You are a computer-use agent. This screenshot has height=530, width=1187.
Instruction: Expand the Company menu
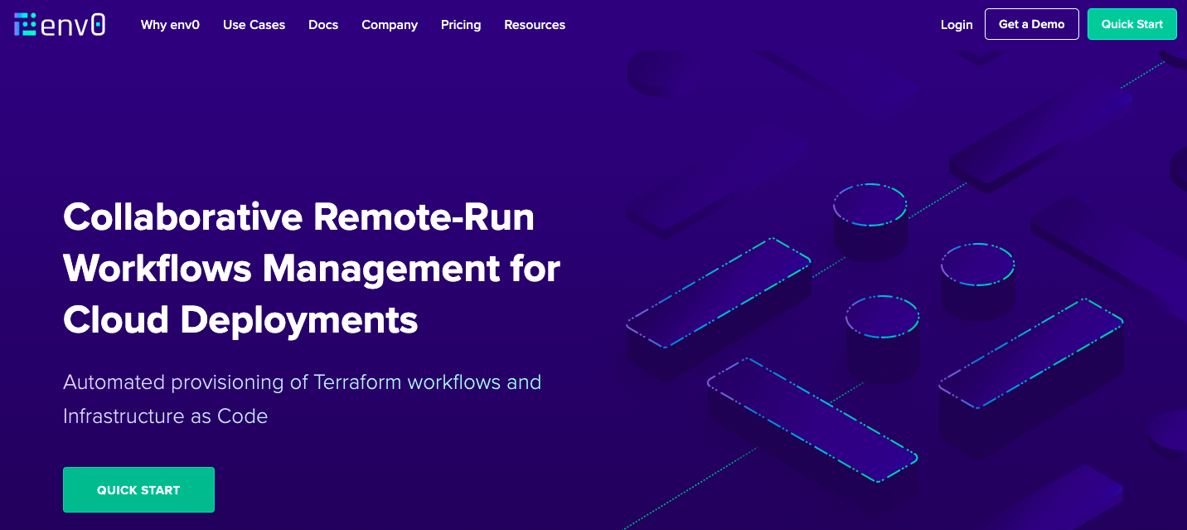point(390,25)
